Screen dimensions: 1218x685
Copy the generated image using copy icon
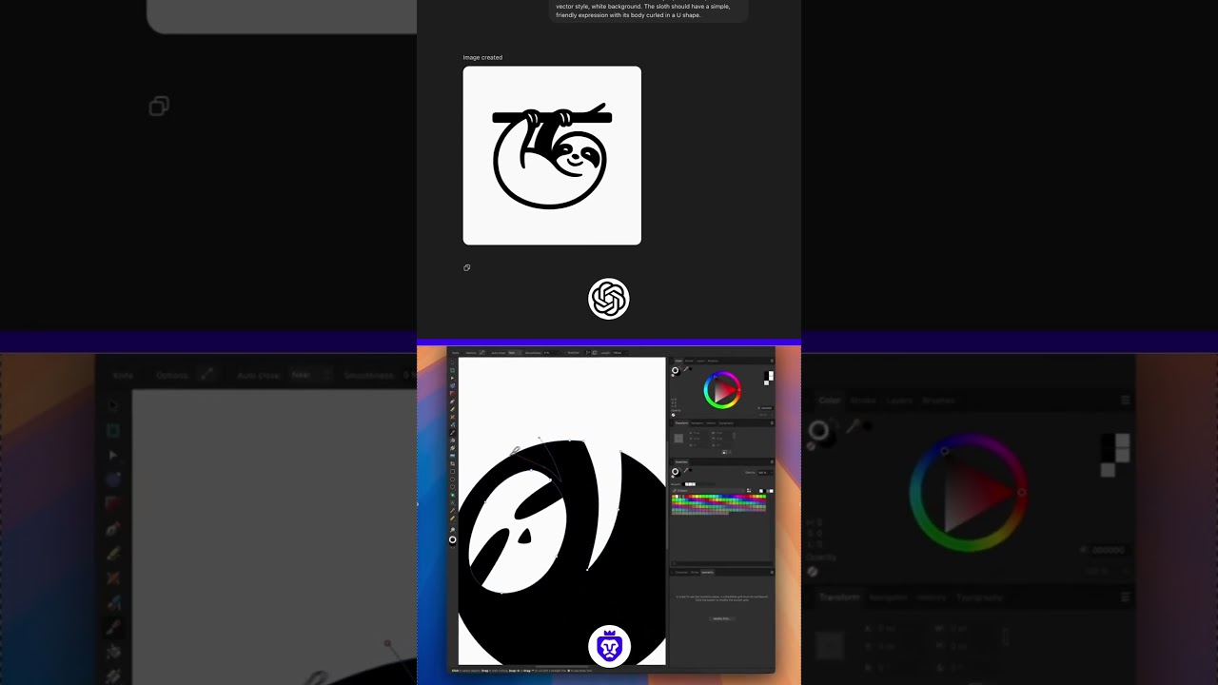tap(466, 267)
